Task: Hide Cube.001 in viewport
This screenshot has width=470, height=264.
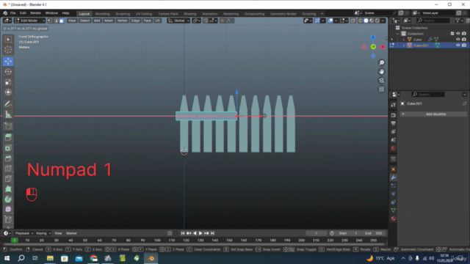Action: (458, 45)
